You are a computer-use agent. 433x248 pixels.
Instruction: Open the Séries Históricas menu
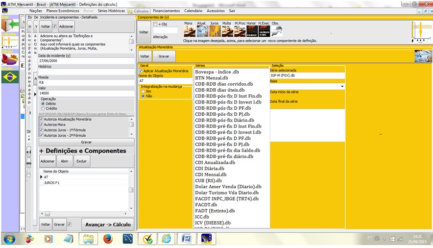click(x=112, y=10)
